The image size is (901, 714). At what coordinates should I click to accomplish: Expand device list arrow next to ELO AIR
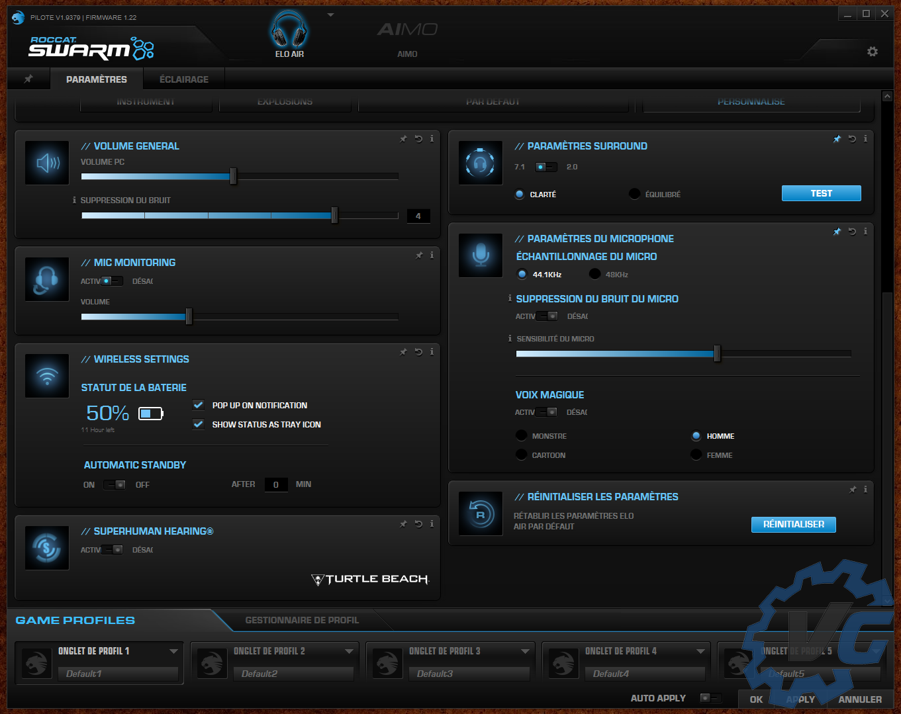click(331, 15)
